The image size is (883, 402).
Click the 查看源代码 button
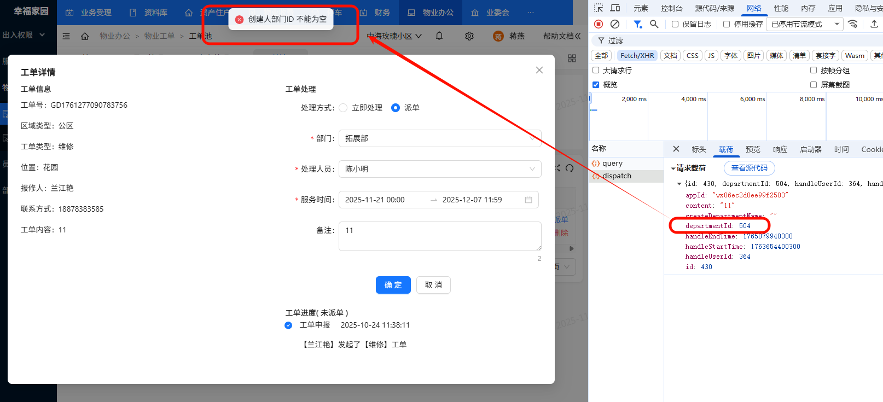coord(749,168)
